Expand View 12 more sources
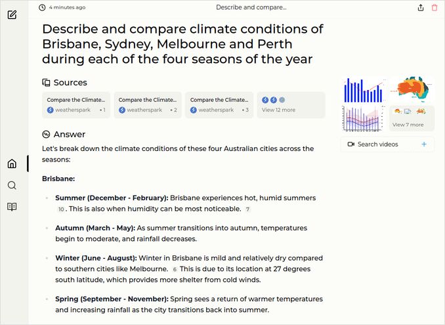The height and width of the screenshot is (325, 445). point(291,105)
